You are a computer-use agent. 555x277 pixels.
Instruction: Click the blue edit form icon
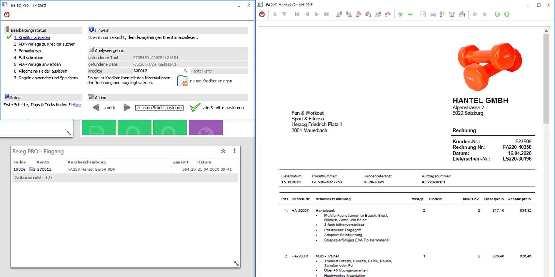tap(452, 14)
